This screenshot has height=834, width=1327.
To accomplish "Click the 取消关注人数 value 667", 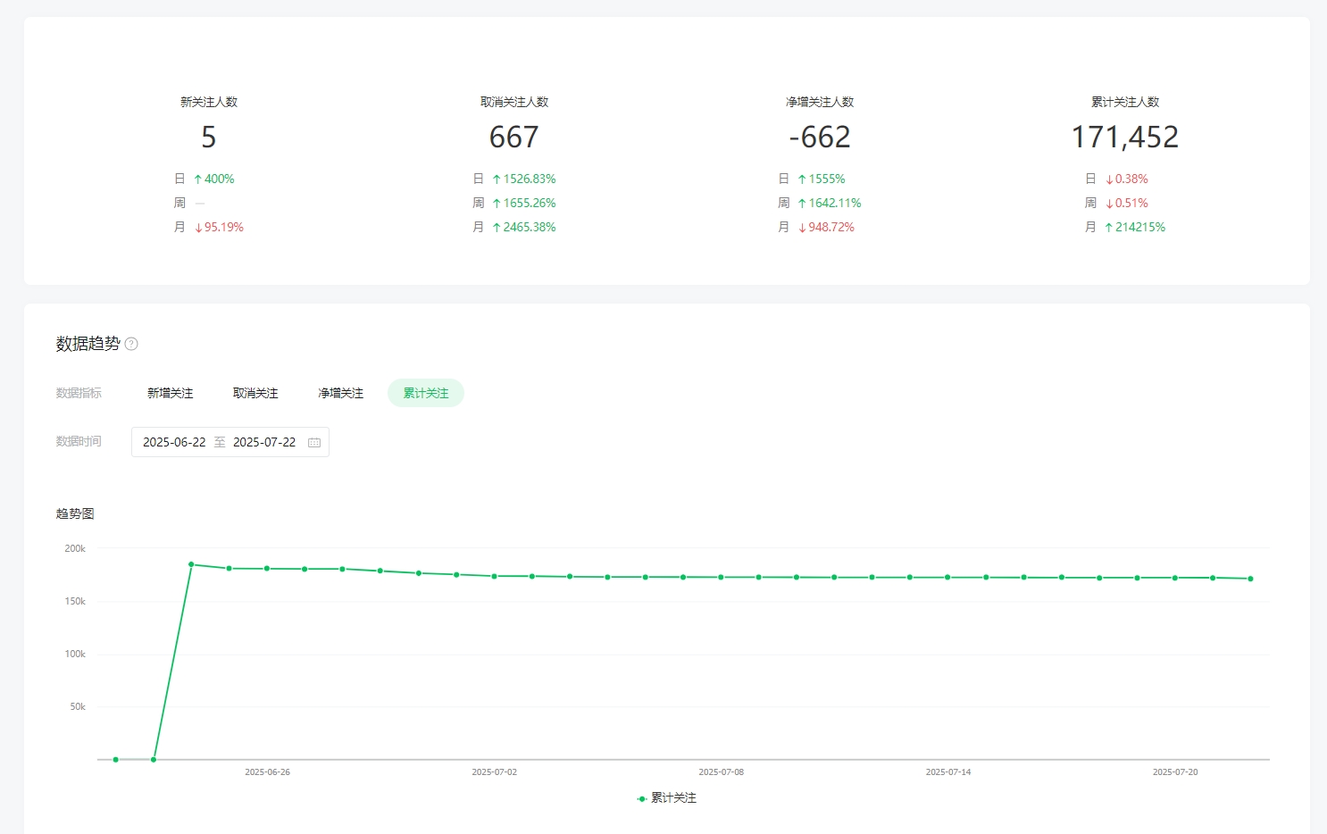I will [513, 138].
